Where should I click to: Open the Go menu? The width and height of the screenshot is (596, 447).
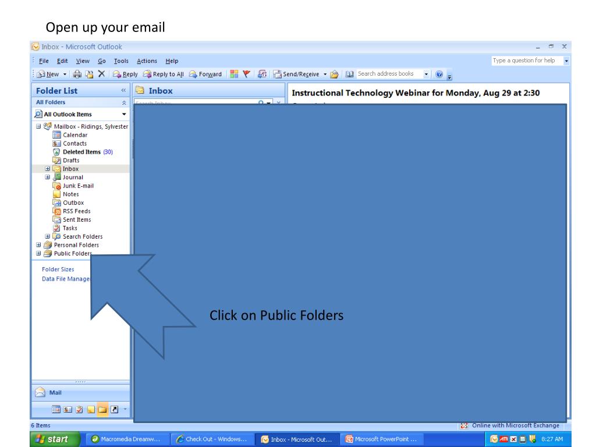point(101,61)
